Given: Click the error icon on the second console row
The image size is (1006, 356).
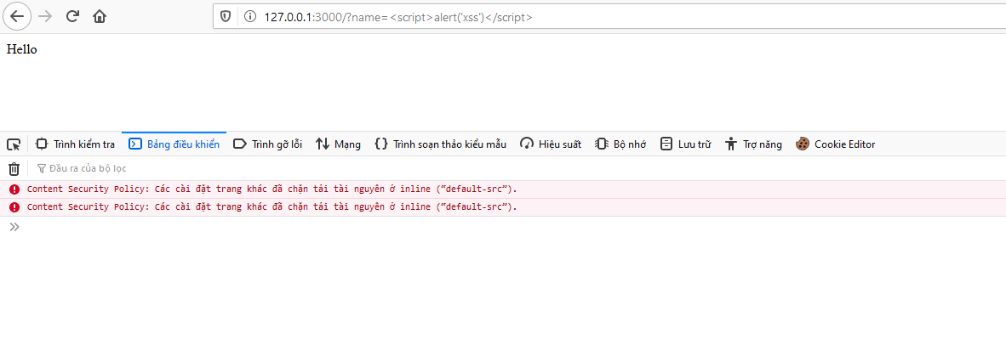Looking at the screenshot, I should pos(14,206).
